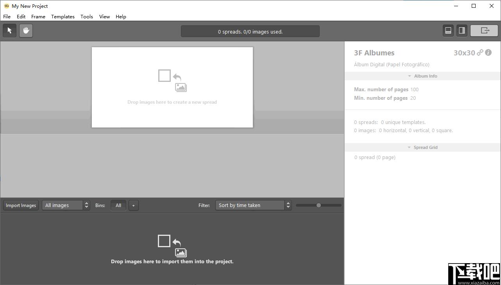The width and height of the screenshot is (501, 285).
Task: Minimize the My New Project window
Action: tap(456, 6)
